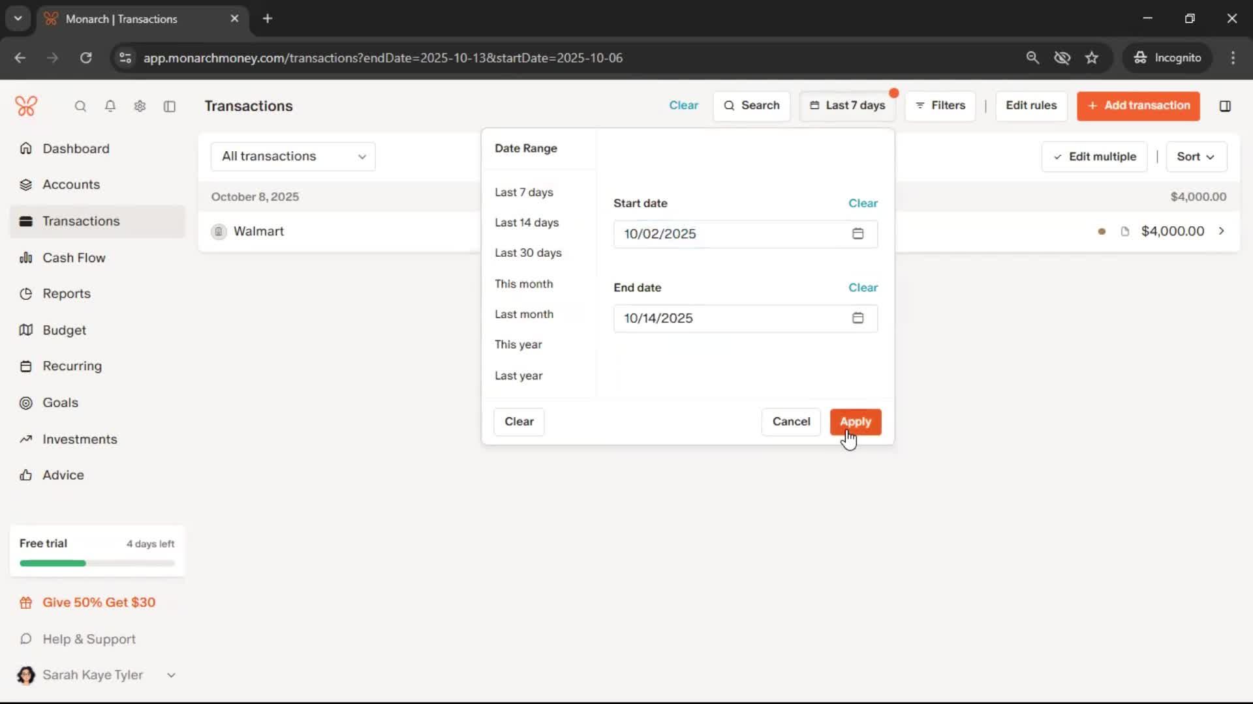The image size is (1253, 704).
Task: Expand All transactions dropdown
Action: click(293, 156)
